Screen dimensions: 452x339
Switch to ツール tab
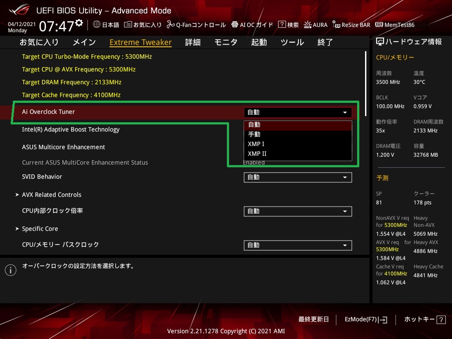click(292, 42)
